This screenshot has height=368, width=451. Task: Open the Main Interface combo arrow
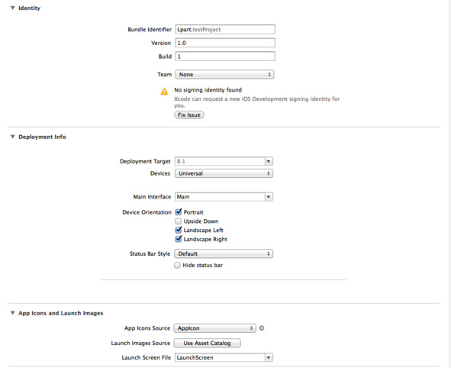point(269,197)
